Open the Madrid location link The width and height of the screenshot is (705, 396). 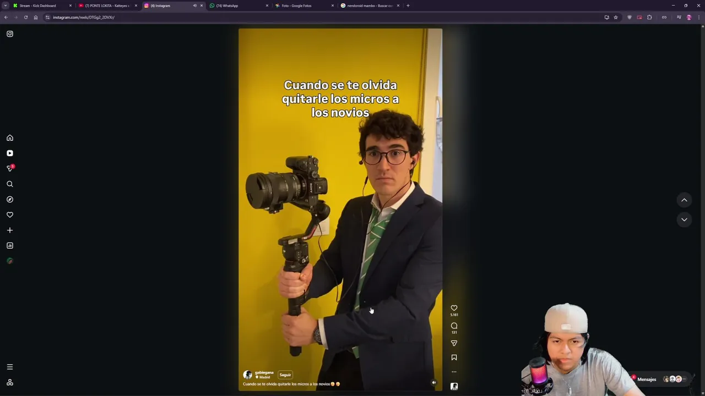(x=264, y=377)
